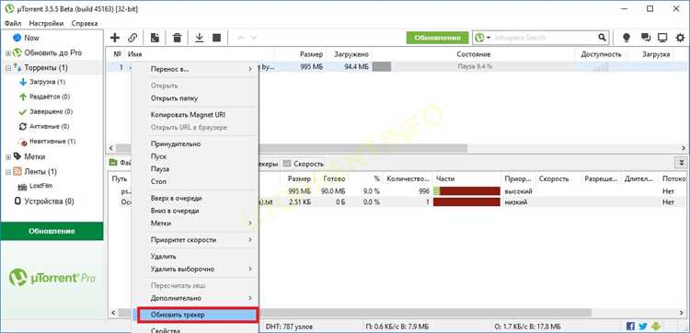This screenshot has height=333, width=690.
Task: Start download with the down-arrow toolbar icon
Action: click(x=200, y=38)
